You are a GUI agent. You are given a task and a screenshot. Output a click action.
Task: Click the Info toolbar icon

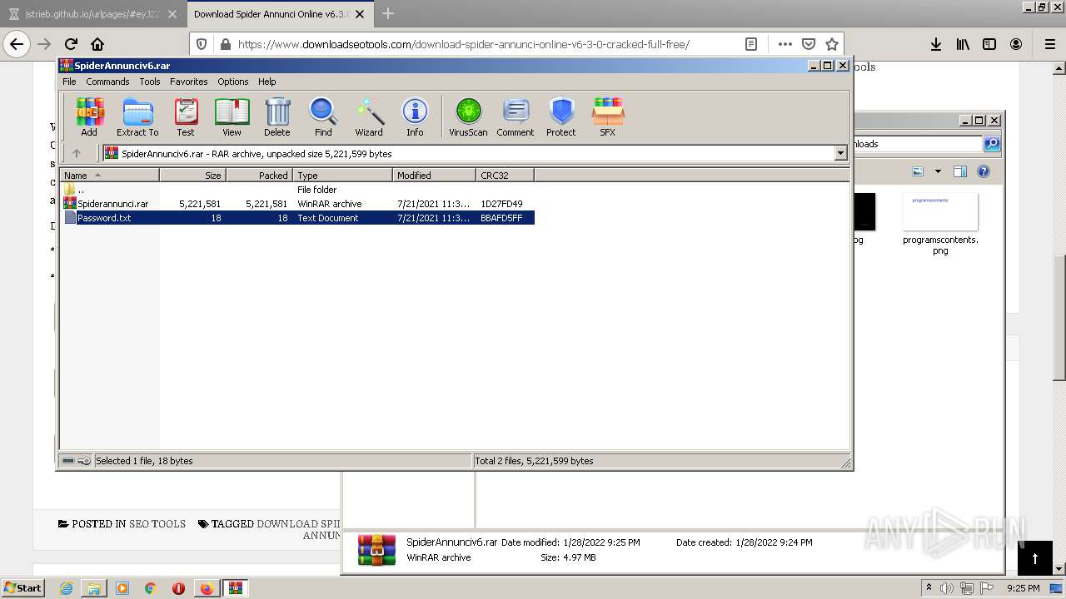(x=415, y=116)
